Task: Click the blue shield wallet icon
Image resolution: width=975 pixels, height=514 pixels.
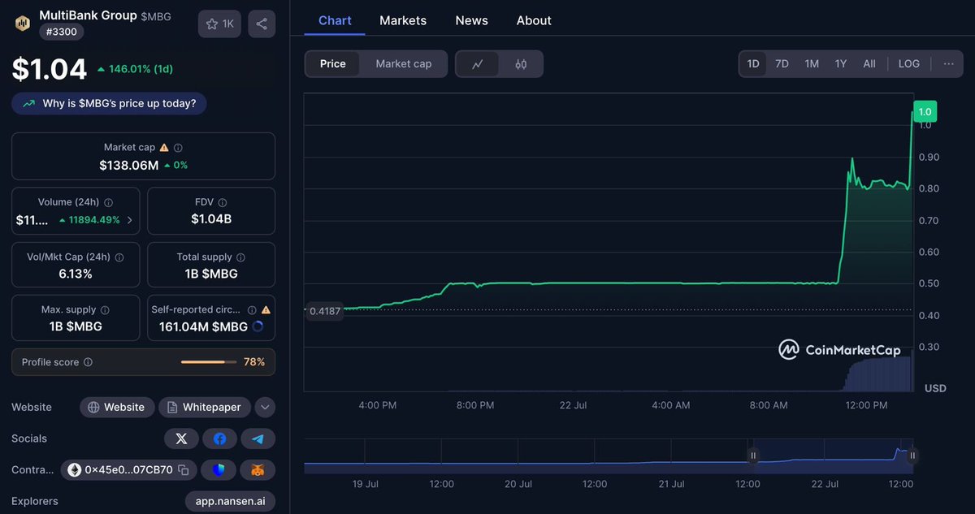Action: click(x=219, y=469)
